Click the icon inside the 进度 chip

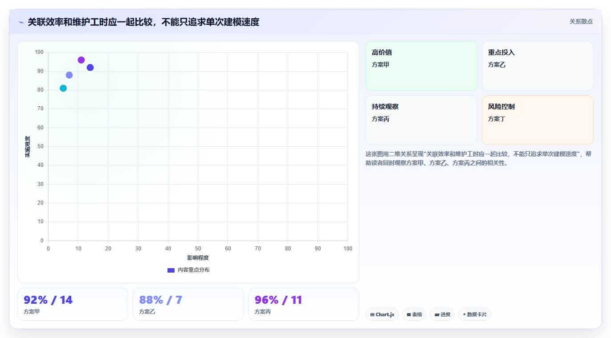click(x=437, y=315)
